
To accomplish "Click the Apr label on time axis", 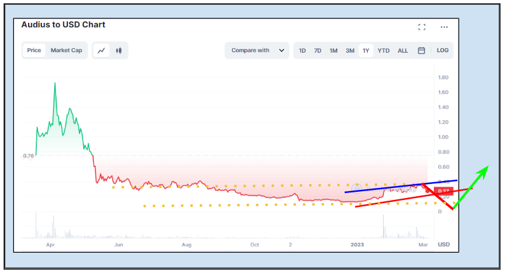I will [50, 244].
